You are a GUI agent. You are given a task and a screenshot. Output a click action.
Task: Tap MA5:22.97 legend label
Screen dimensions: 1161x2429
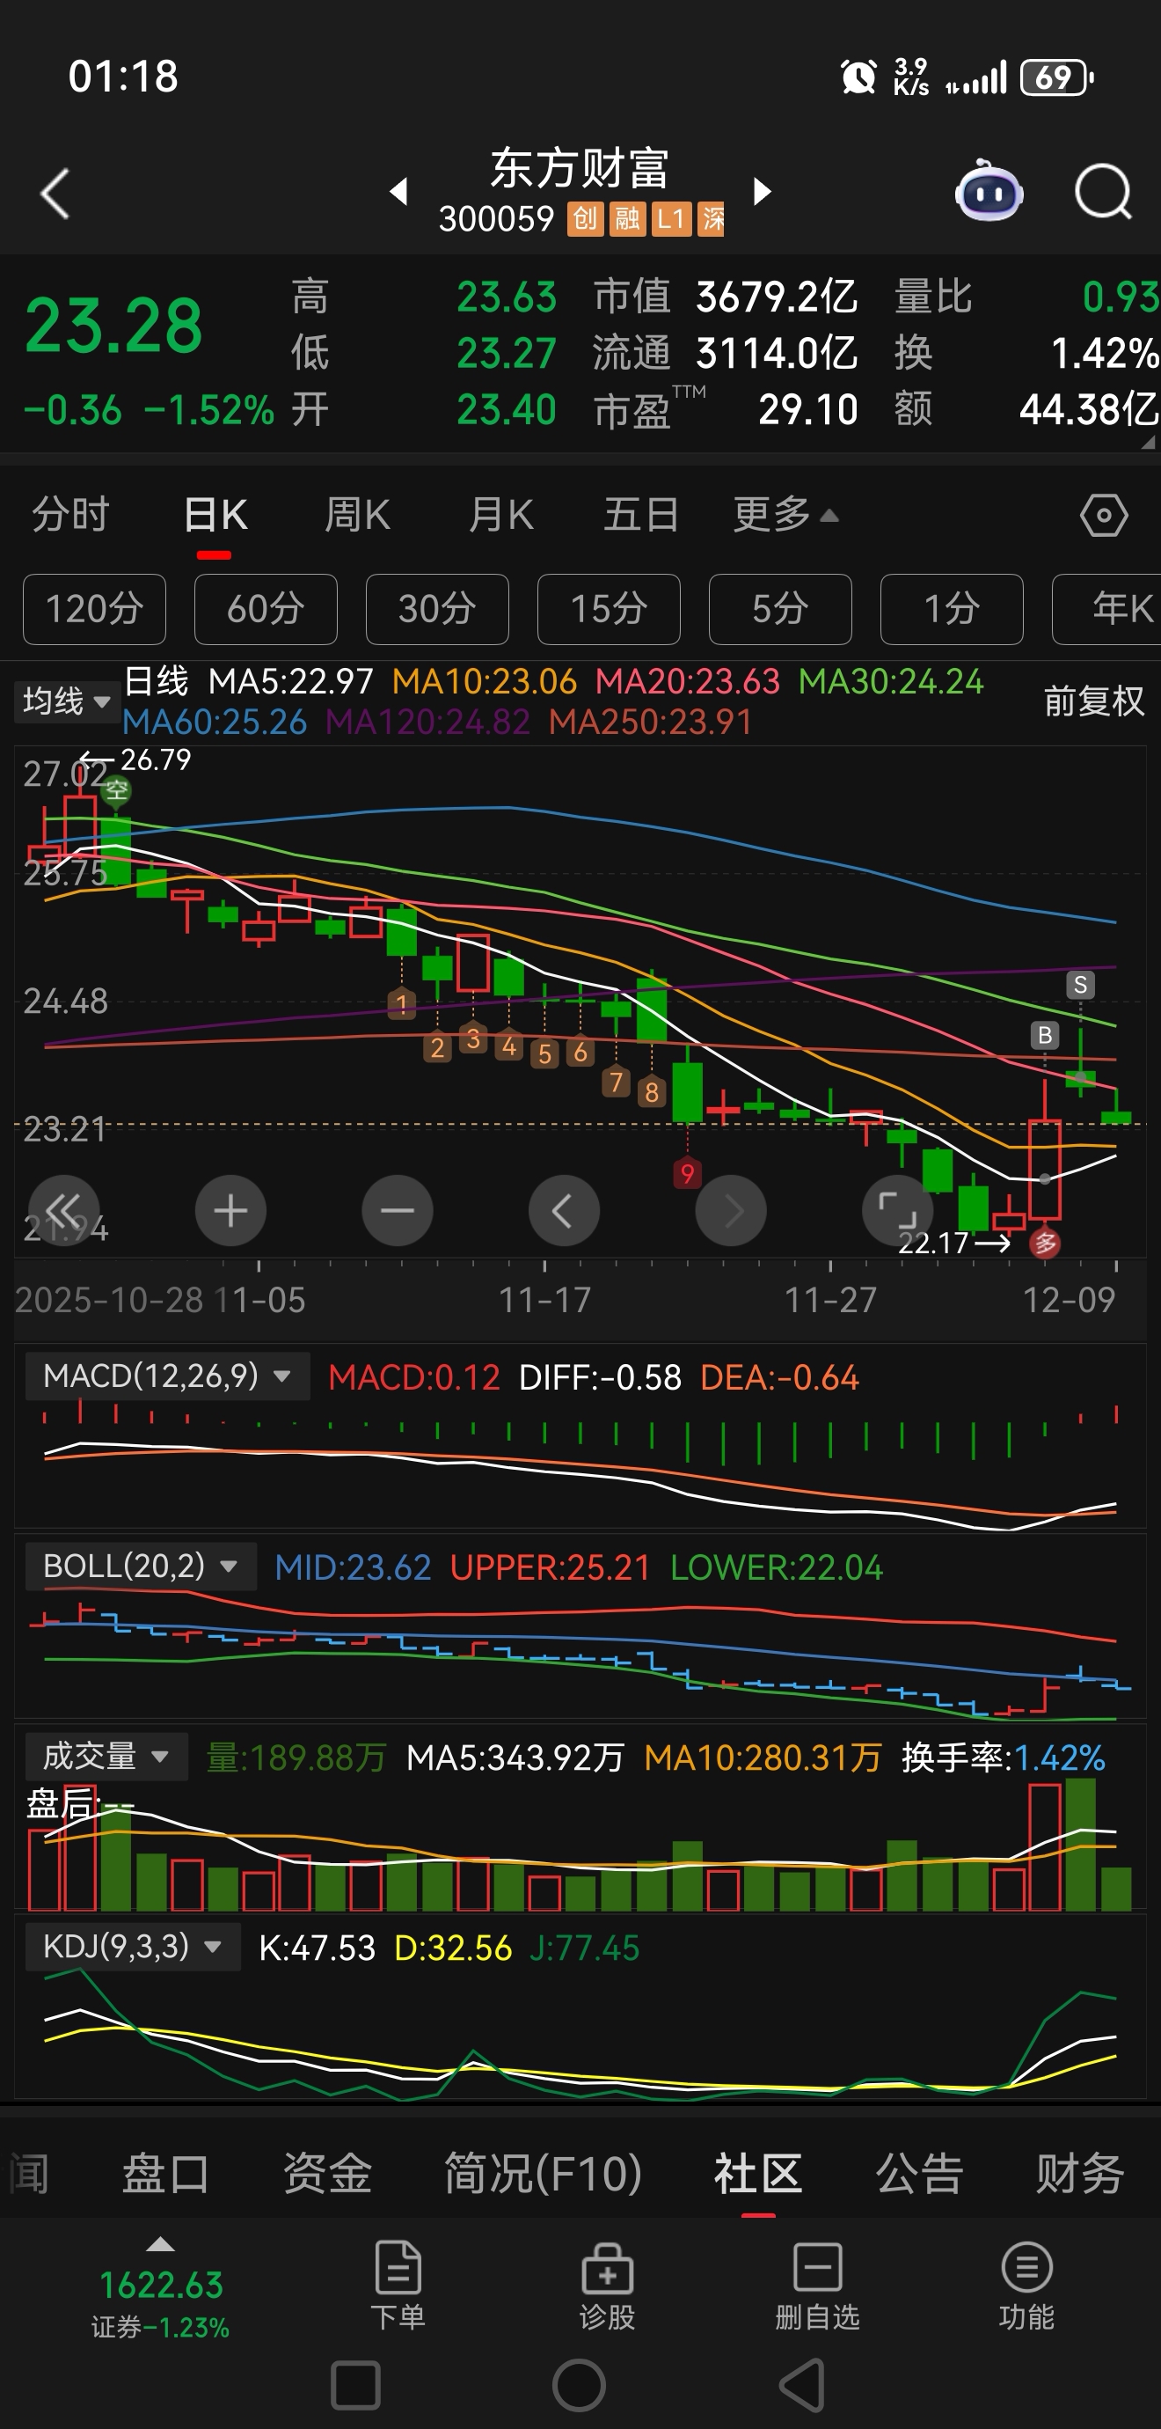coord(290,681)
